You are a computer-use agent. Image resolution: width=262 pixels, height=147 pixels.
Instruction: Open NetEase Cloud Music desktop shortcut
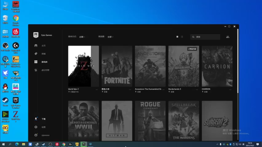coord(16,33)
